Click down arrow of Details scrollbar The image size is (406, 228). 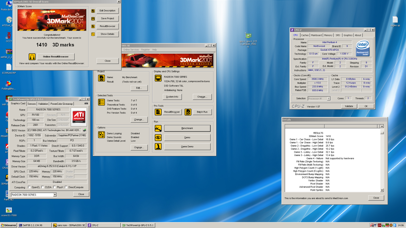382,190
